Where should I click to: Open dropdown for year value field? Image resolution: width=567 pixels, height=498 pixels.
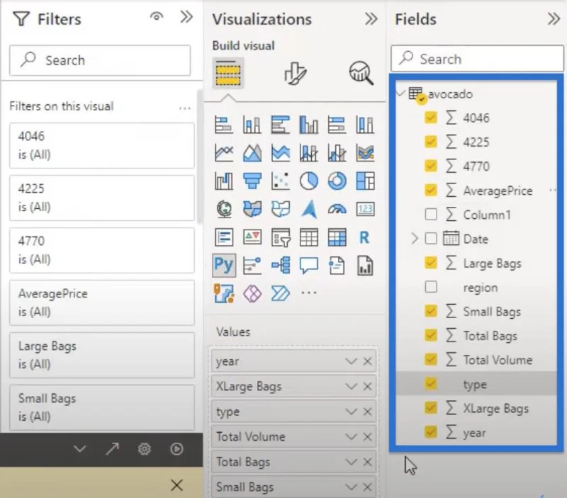pos(351,361)
